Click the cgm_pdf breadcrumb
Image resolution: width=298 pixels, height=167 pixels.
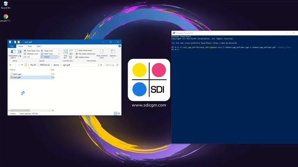(66, 65)
